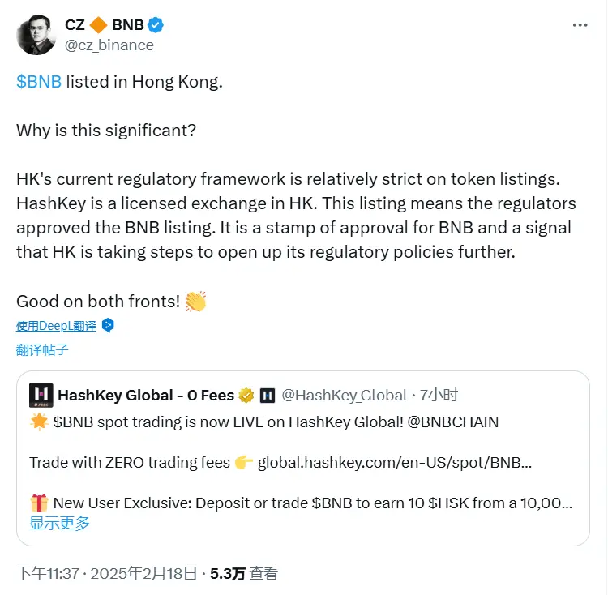
Task: Open the $BNB cashtag link
Action: click(39, 82)
